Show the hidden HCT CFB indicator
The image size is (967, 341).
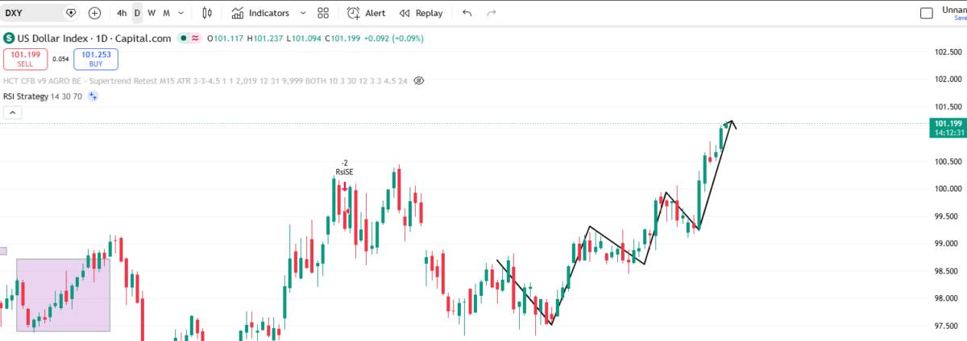pos(418,81)
